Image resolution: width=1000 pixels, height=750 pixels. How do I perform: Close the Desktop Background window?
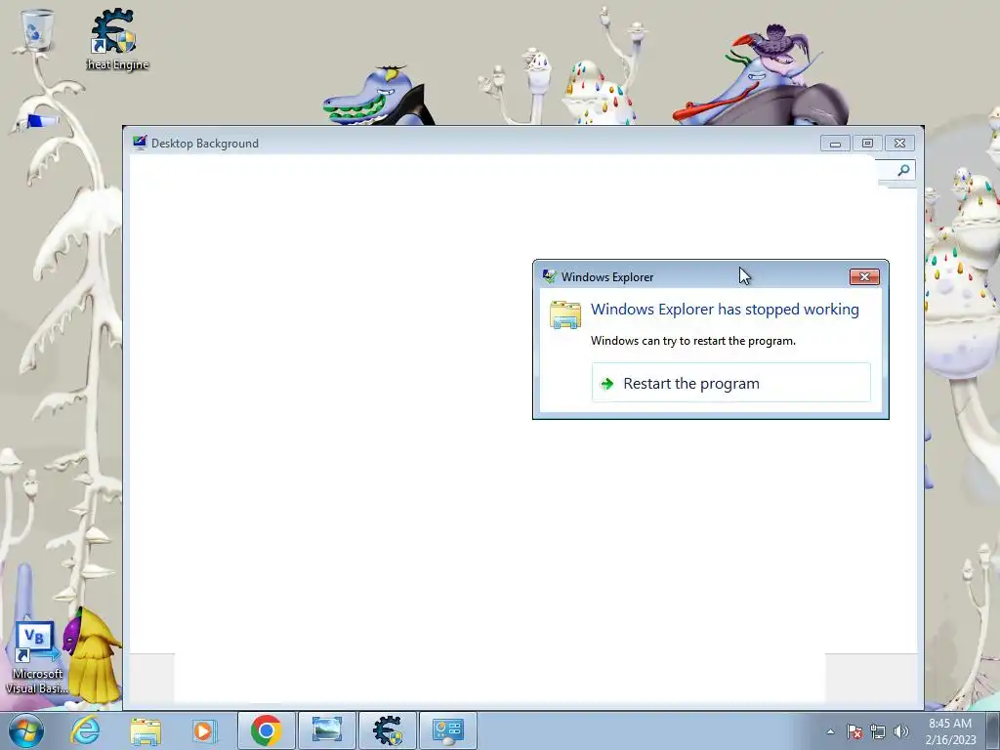pyautogui.click(x=899, y=144)
